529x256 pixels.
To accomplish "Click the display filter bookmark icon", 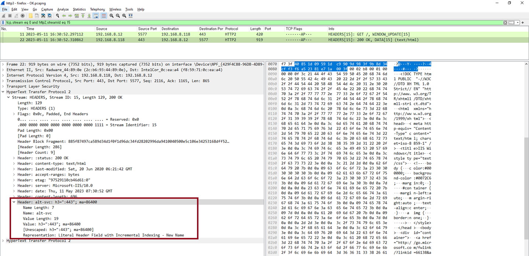I will (x=3, y=23).
